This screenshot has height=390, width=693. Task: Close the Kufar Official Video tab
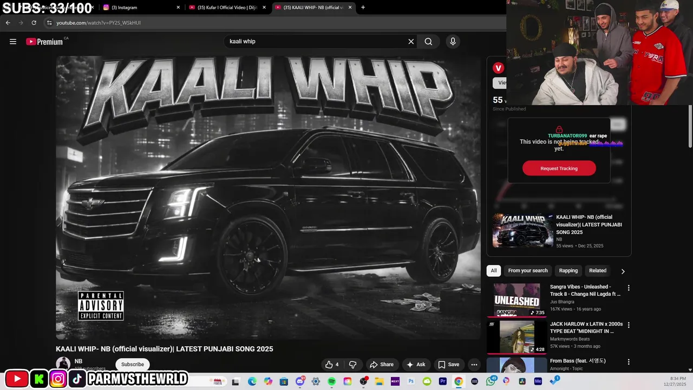point(264,8)
